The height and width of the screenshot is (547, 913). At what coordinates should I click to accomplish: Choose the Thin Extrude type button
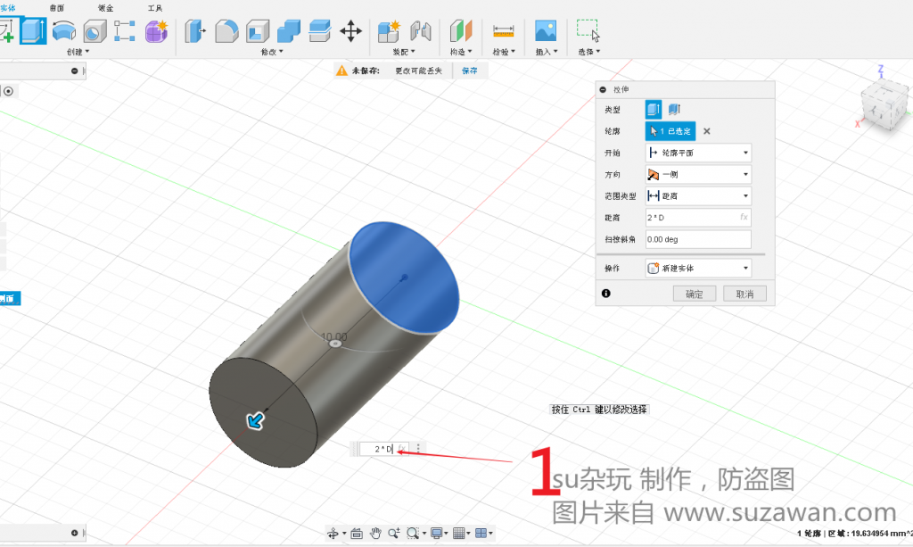674,110
